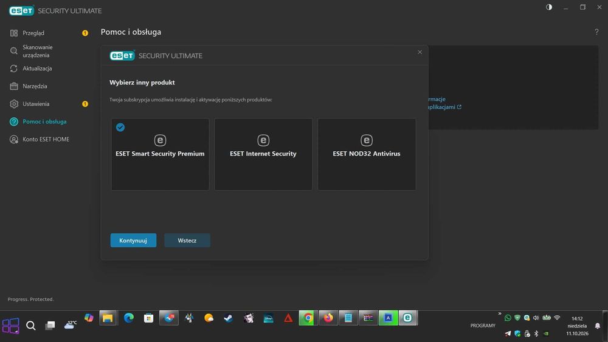Screen dimensions: 608x342
Task: Click the volume icon in the tray
Action: 536,318
